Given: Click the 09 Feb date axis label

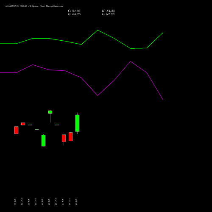Looking at the screenshot, I should pos(29,202).
